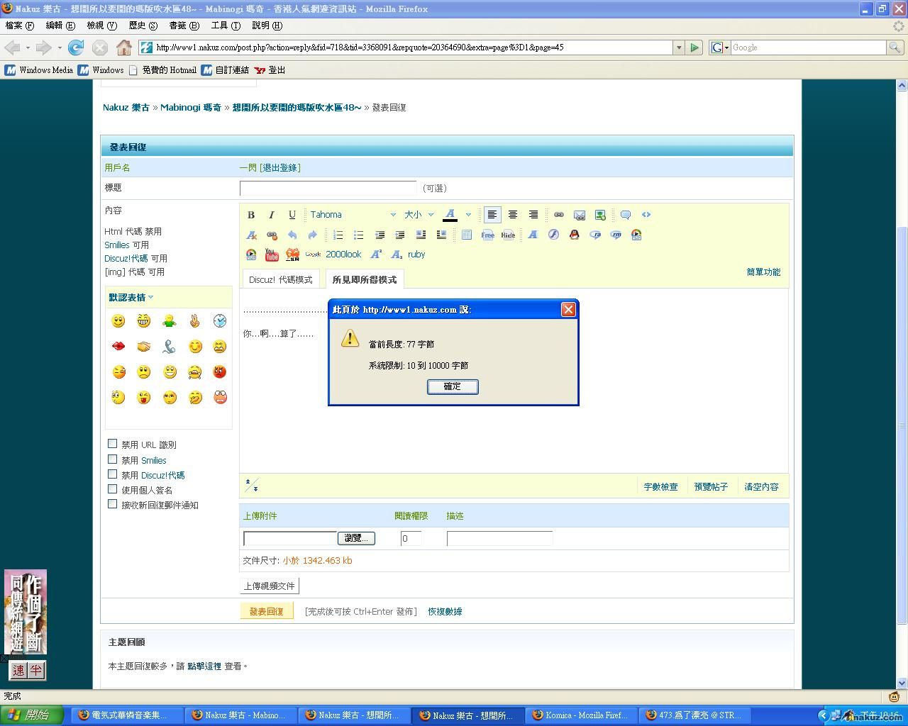Click the 發表回復 submit button
The height and width of the screenshot is (726, 908).
pos(267,611)
